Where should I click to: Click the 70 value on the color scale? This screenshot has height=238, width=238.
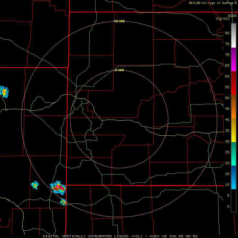coord(227,55)
